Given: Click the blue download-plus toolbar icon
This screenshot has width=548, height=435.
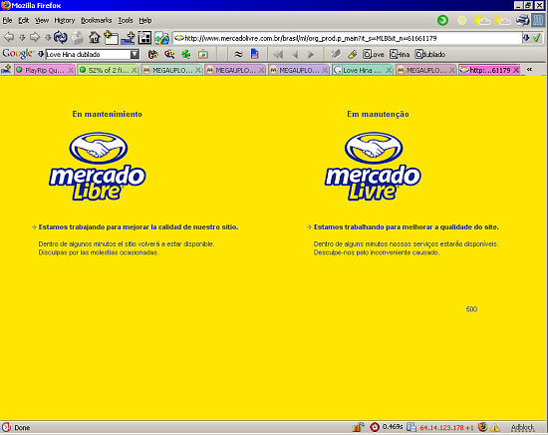Looking at the screenshot, I should coord(128,38).
